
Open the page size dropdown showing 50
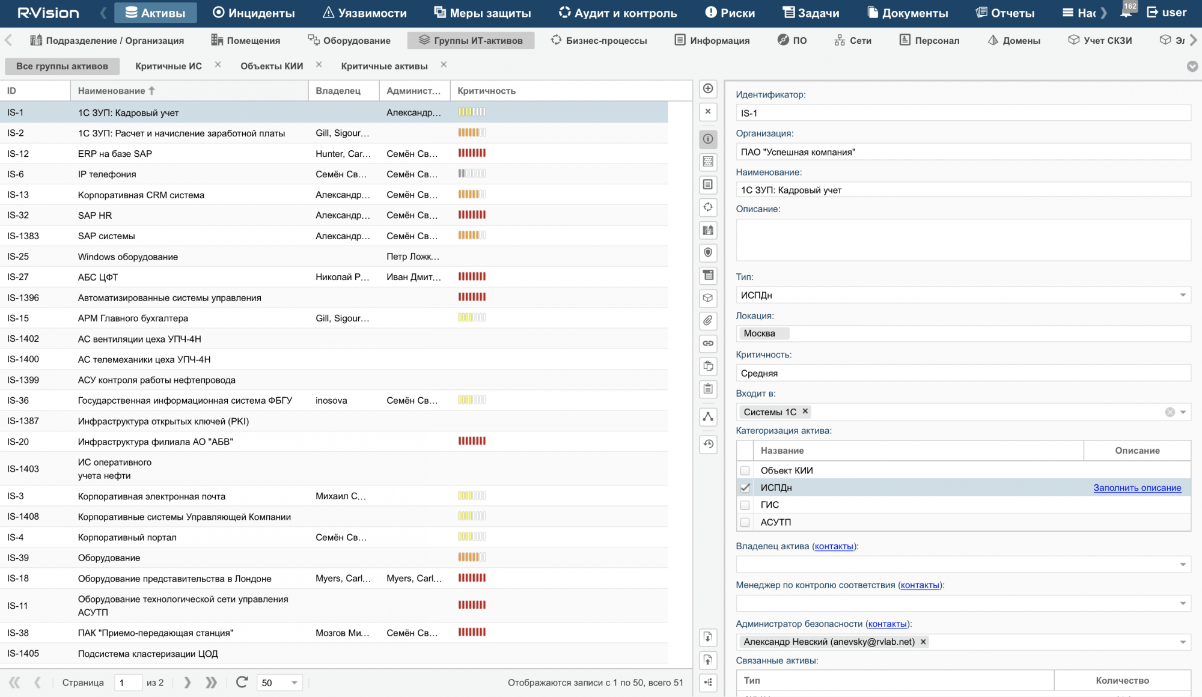point(294,683)
